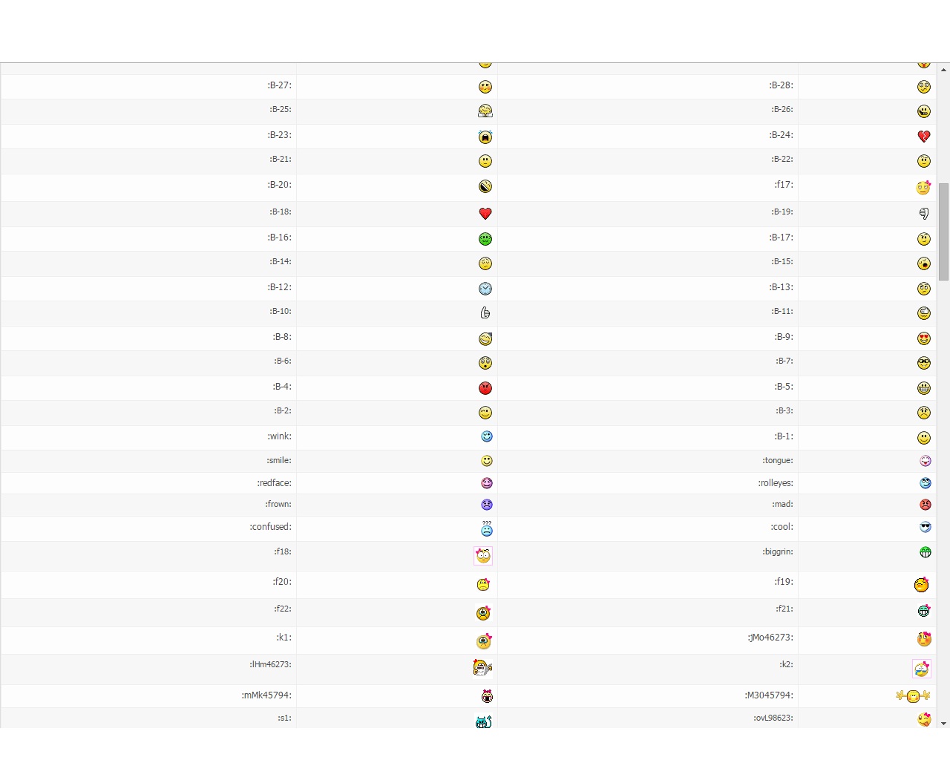
Task: Insert the pink :redface: smiley
Action: point(487,483)
